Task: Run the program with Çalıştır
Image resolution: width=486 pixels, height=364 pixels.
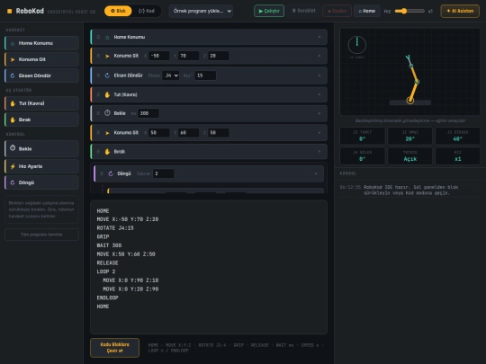Action: tap(269, 11)
